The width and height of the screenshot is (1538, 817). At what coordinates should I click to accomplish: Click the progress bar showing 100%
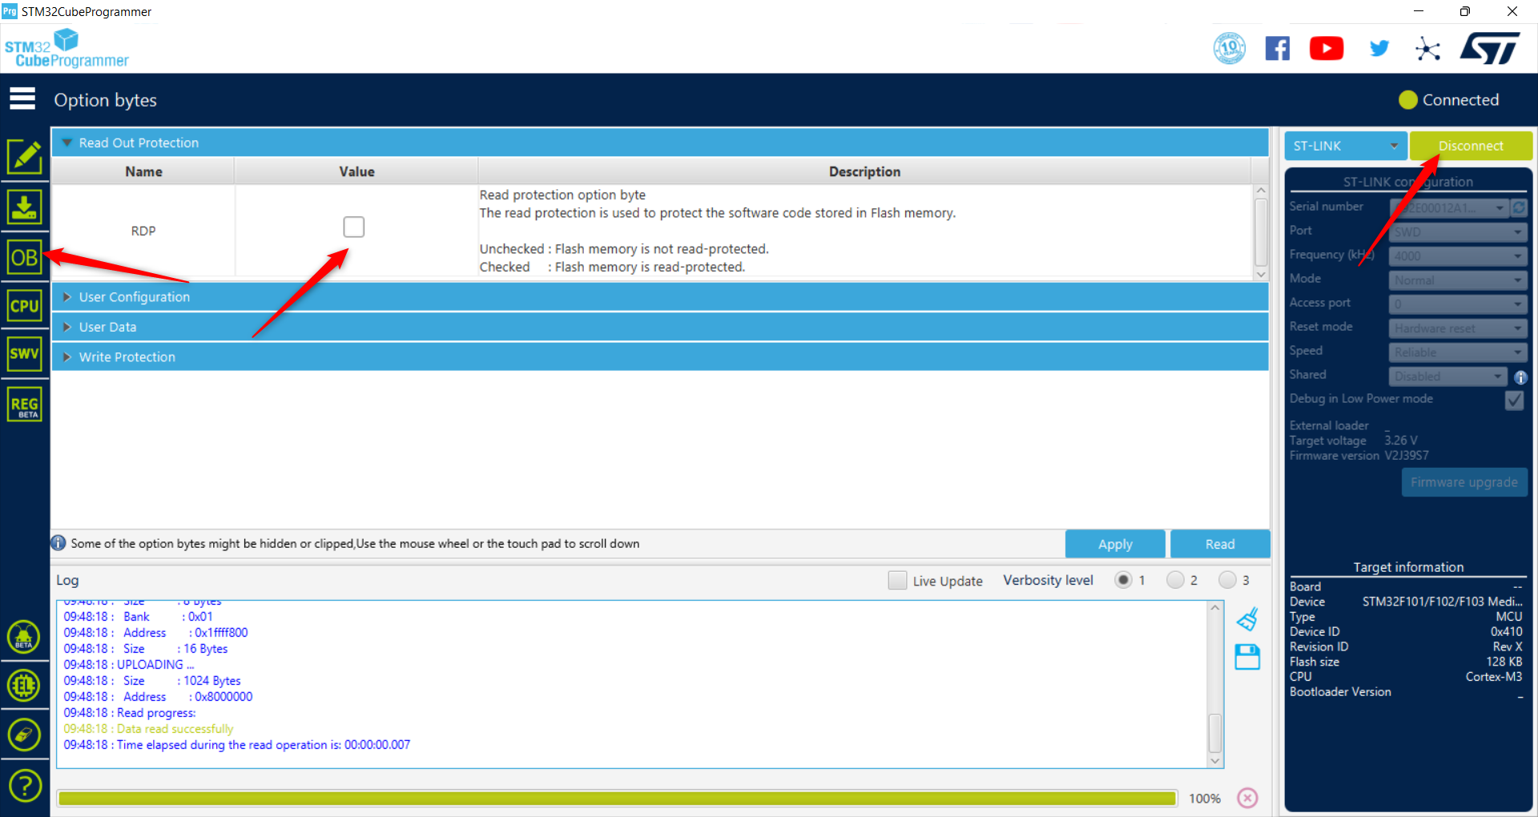pyautogui.click(x=617, y=798)
